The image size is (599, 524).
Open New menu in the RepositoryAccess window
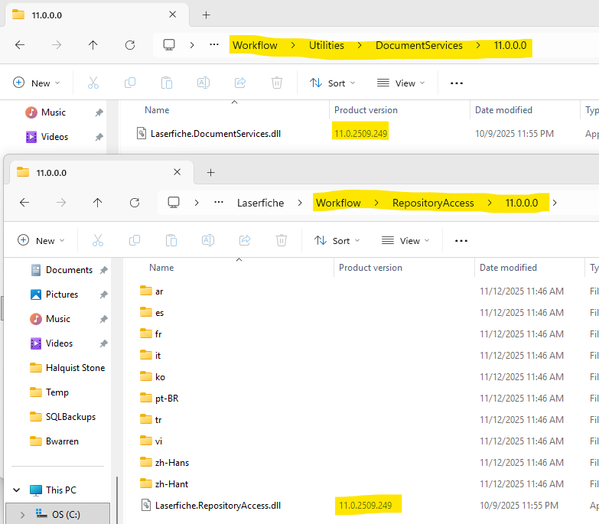pos(41,241)
